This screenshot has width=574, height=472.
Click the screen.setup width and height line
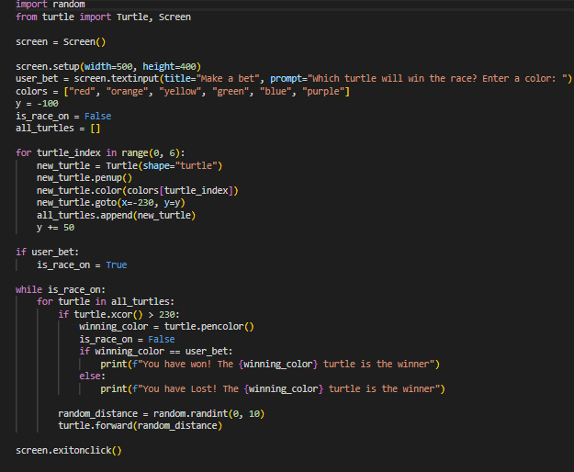pyautogui.click(x=107, y=67)
